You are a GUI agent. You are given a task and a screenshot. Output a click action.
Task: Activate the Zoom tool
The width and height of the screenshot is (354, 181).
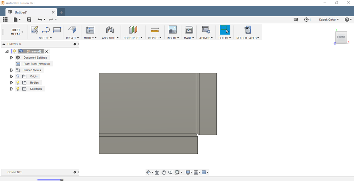click(x=170, y=172)
